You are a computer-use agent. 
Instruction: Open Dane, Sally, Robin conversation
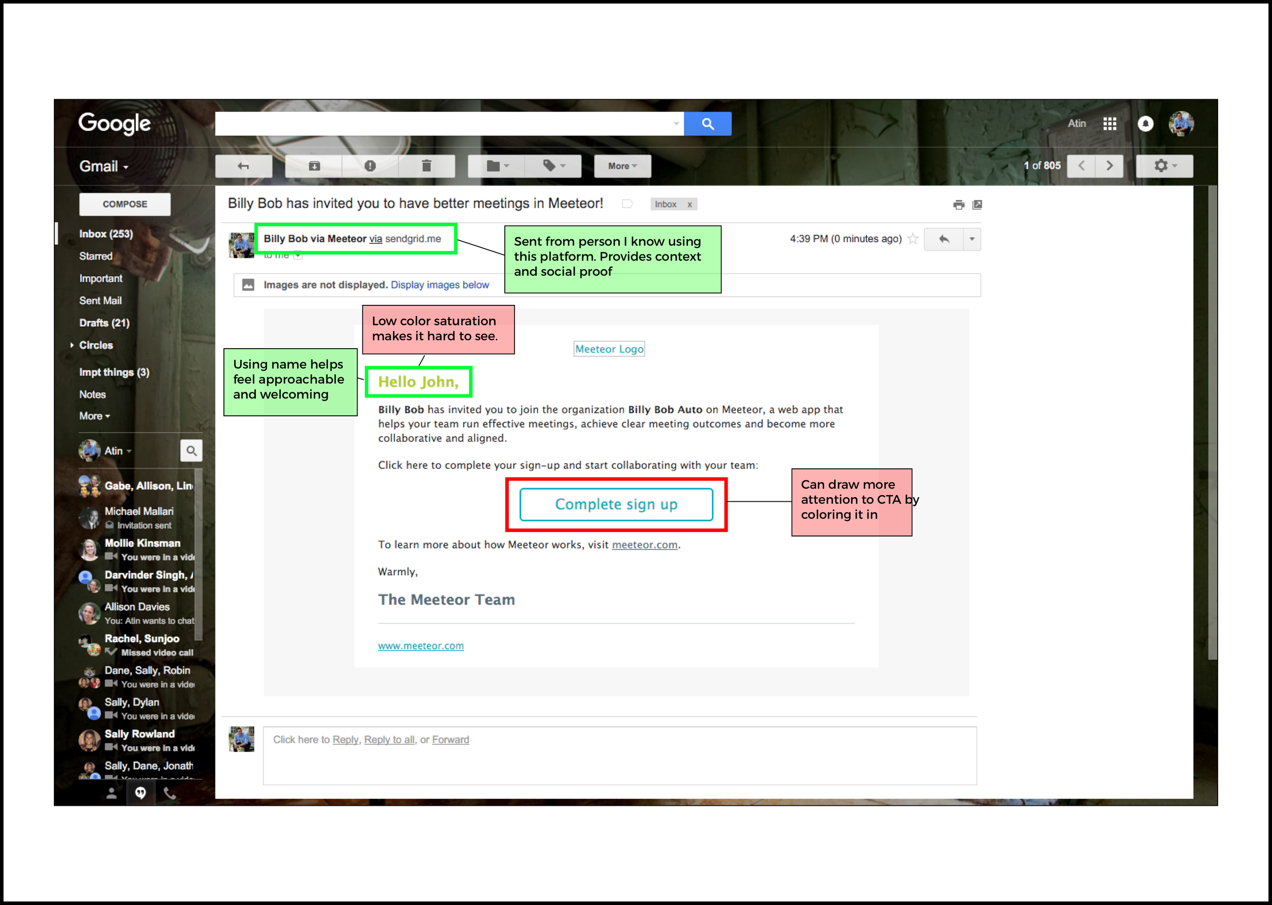pos(136,676)
